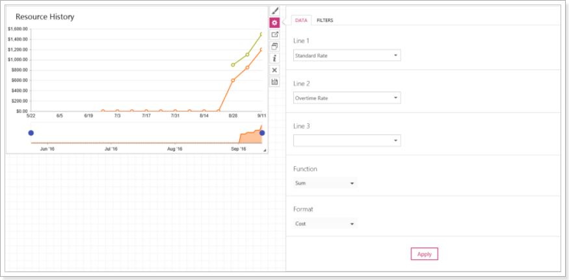Select the right blue range slider handle

262,133
